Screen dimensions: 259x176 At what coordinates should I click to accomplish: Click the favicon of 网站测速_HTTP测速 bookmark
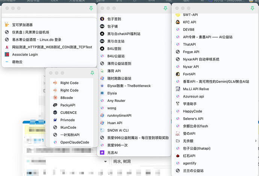tap(7, 47)
